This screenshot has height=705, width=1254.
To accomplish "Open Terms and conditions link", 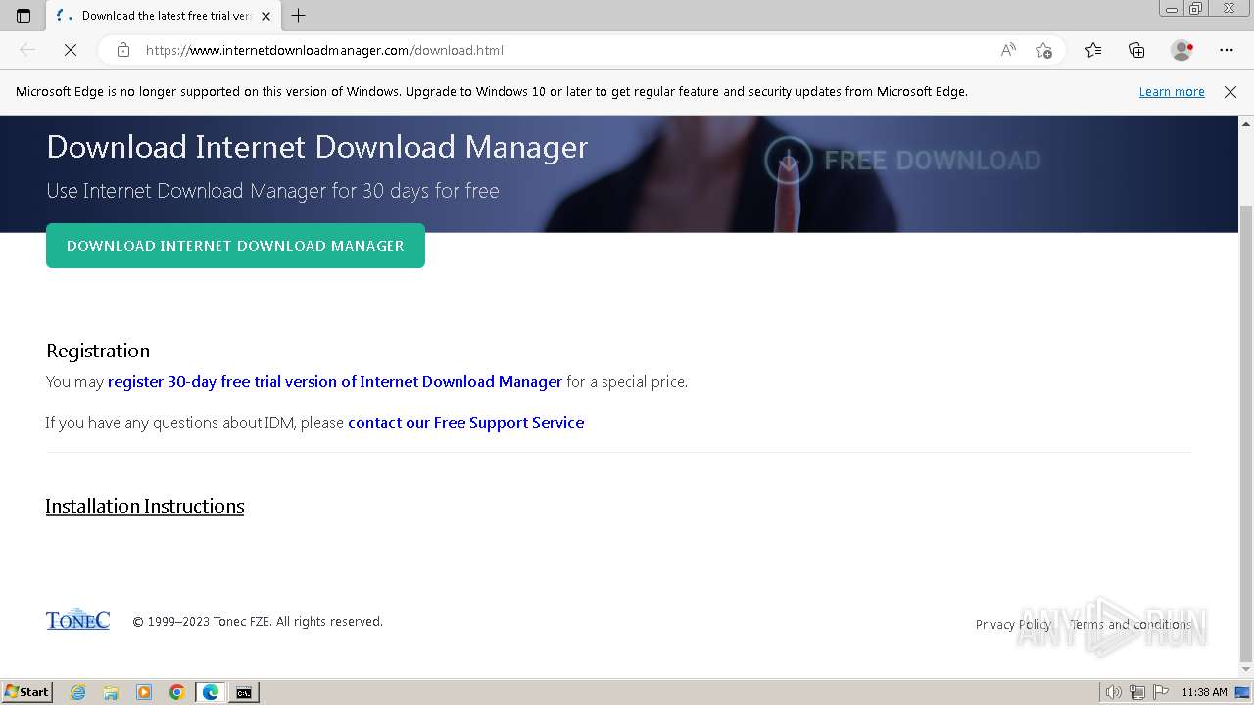I will pyautogui.click(x=1131, y=624).
